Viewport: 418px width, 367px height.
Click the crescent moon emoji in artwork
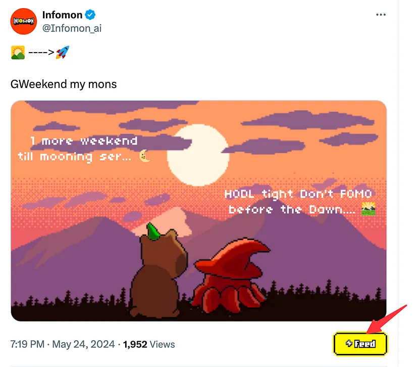point(145,156)
